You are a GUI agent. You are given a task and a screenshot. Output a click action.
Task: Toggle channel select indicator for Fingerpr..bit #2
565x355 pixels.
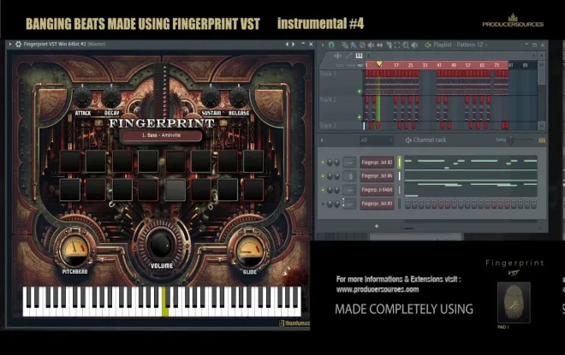pos(399,163)
